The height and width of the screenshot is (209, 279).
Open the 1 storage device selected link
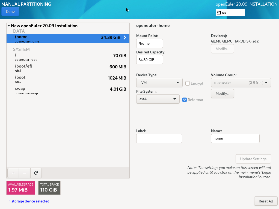point(29,201)
